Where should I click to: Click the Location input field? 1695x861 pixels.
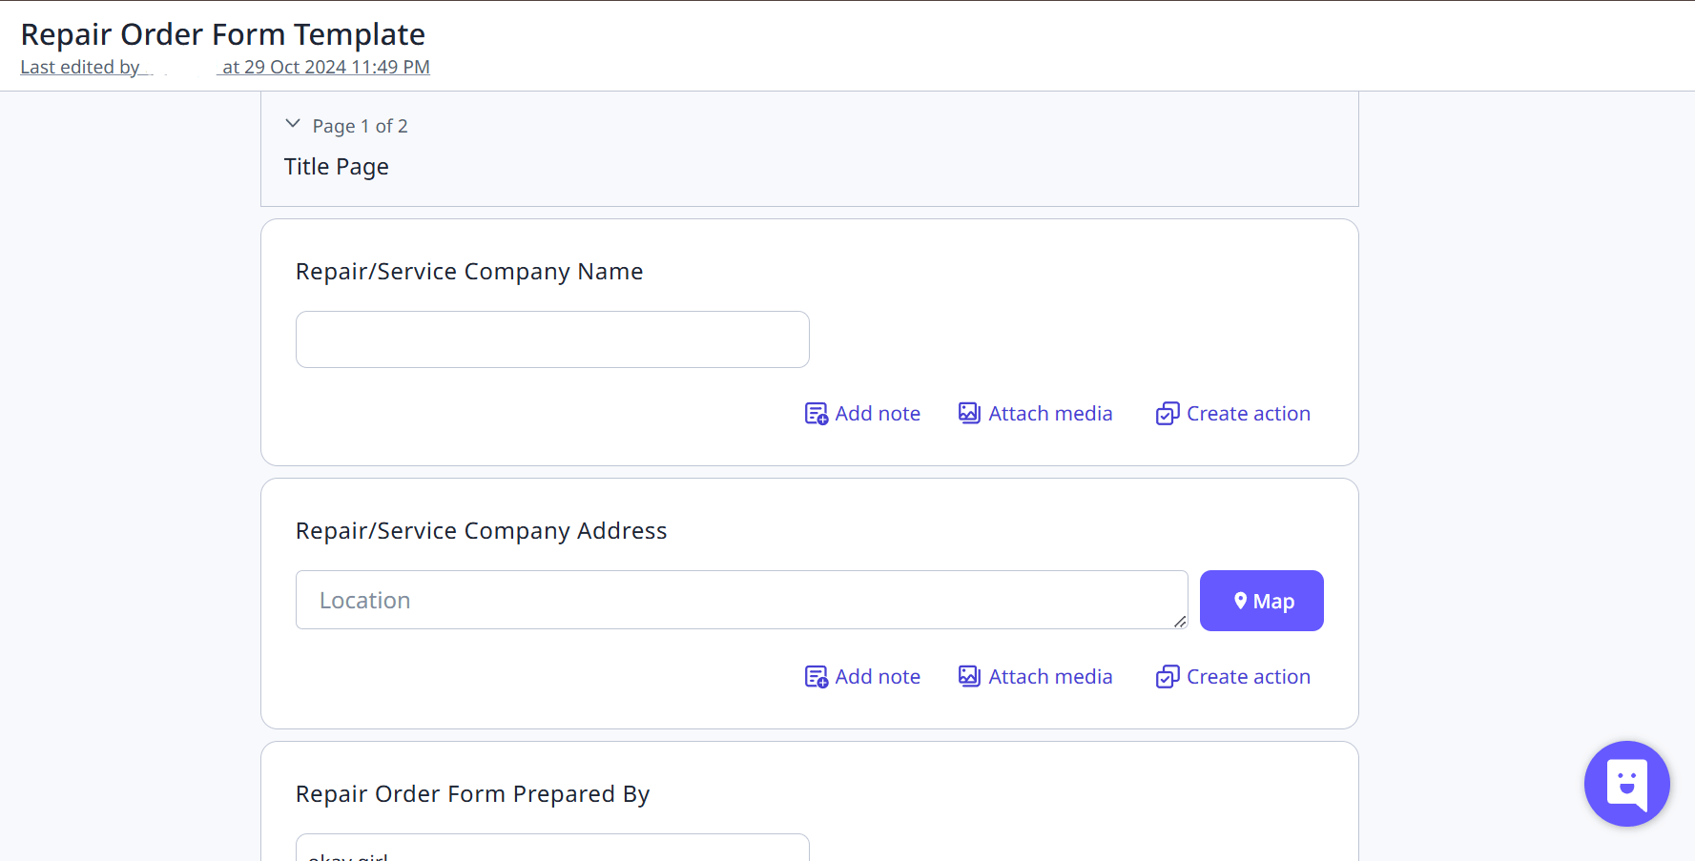point(741,600)
